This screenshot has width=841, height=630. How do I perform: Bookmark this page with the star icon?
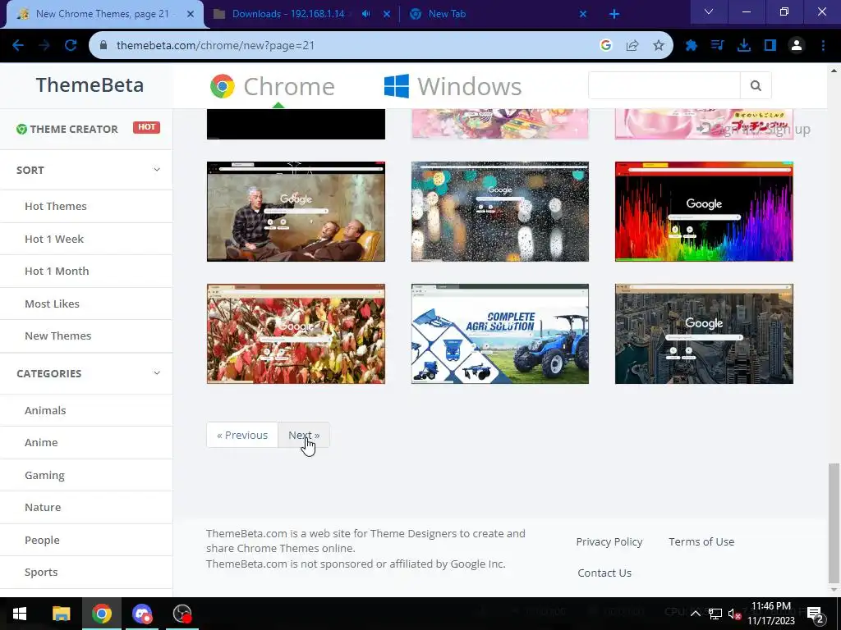click(659, 46)
